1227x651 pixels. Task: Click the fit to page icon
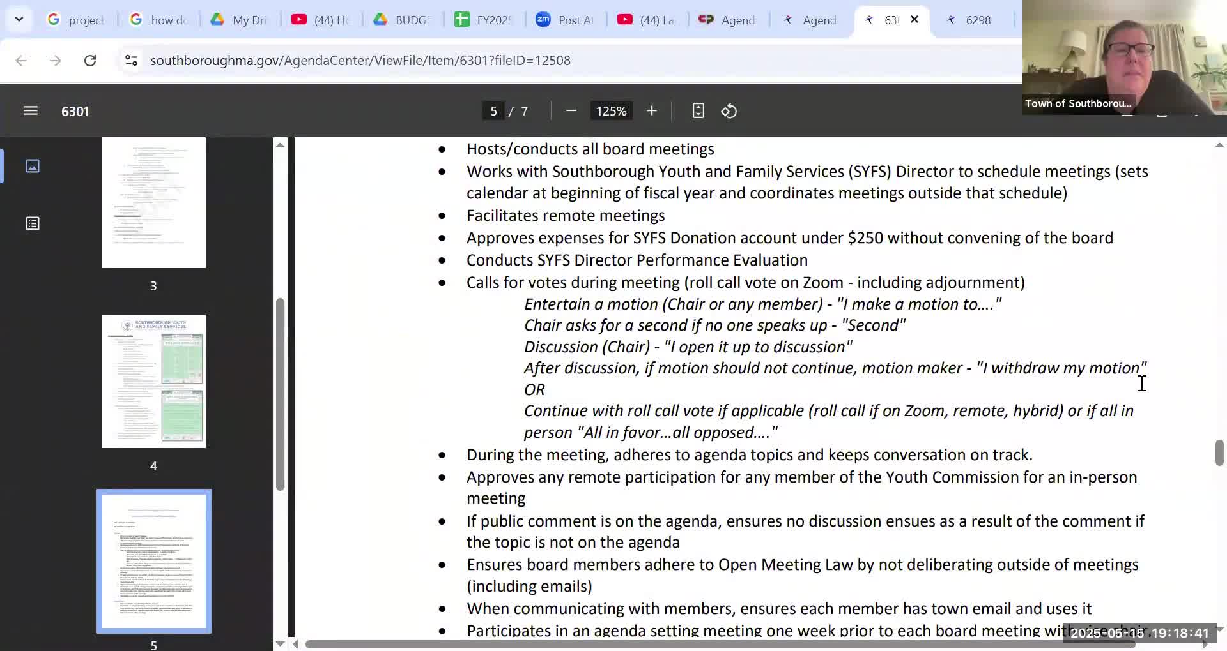[698, 111]
